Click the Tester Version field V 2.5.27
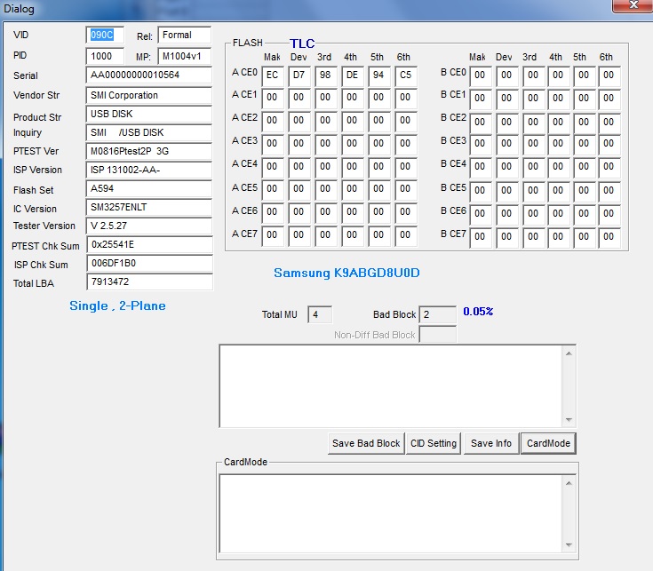653x571 pixels. (149, 226)
